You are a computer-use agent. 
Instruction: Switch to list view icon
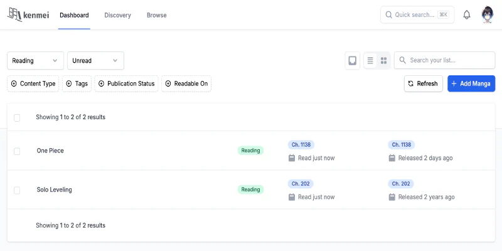tap(370, 61)
